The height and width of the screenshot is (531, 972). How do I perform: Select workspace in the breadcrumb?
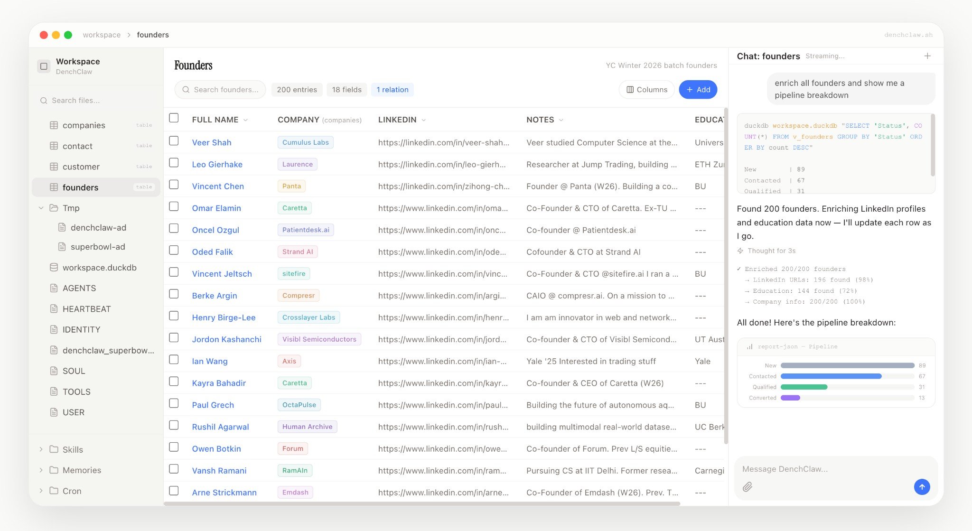point(101,35)
